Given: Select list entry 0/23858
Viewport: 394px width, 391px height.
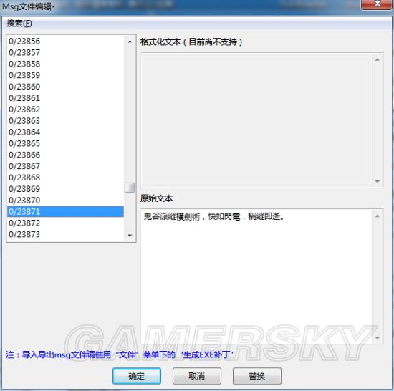Looking at the screenshot, I should pyautogui.click(x=65, y=64).
